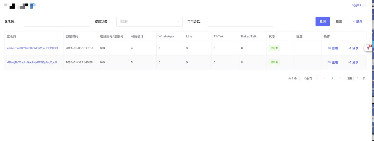The height and width of the screenshot is (141, 374).
Task: Click the 前往 page jump input box
Action: [x=358, y=79]
